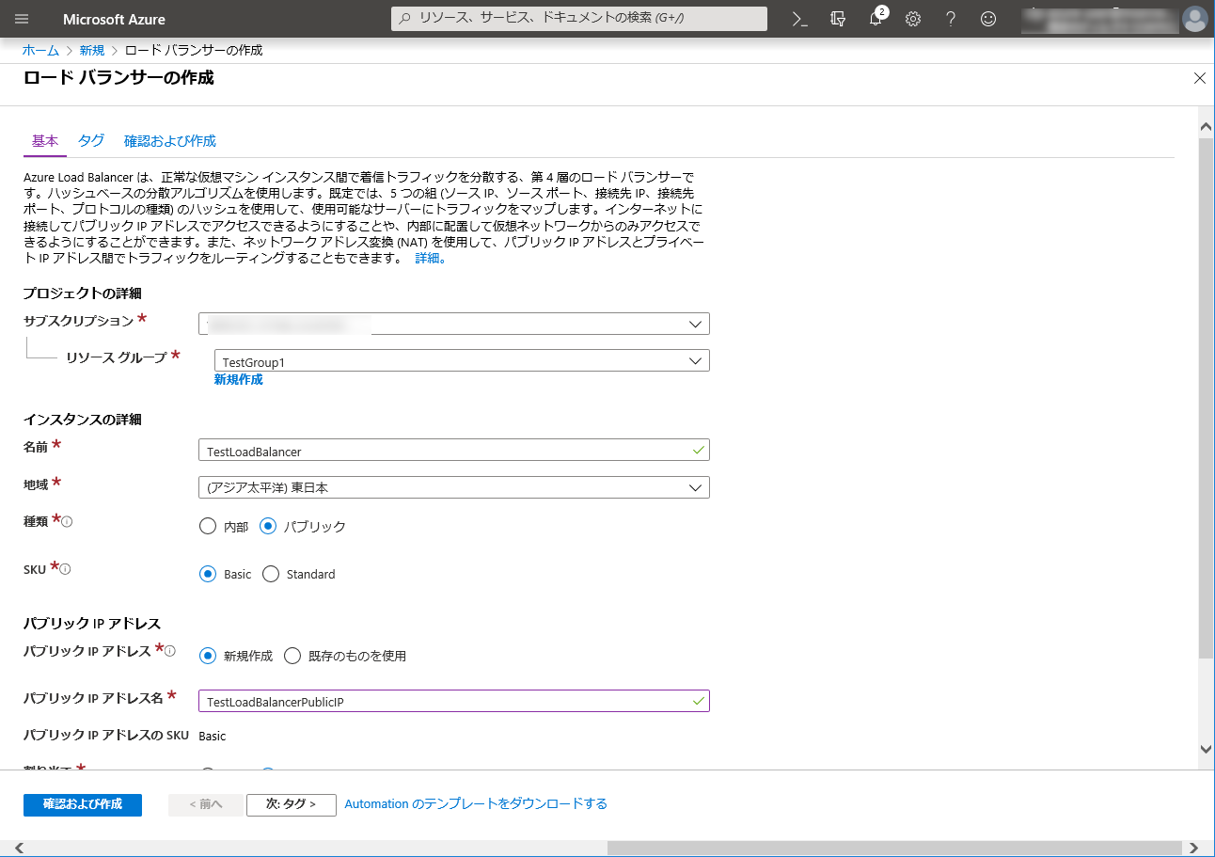Launch Cloud Shell from the top bar

[x=800, y=19]
